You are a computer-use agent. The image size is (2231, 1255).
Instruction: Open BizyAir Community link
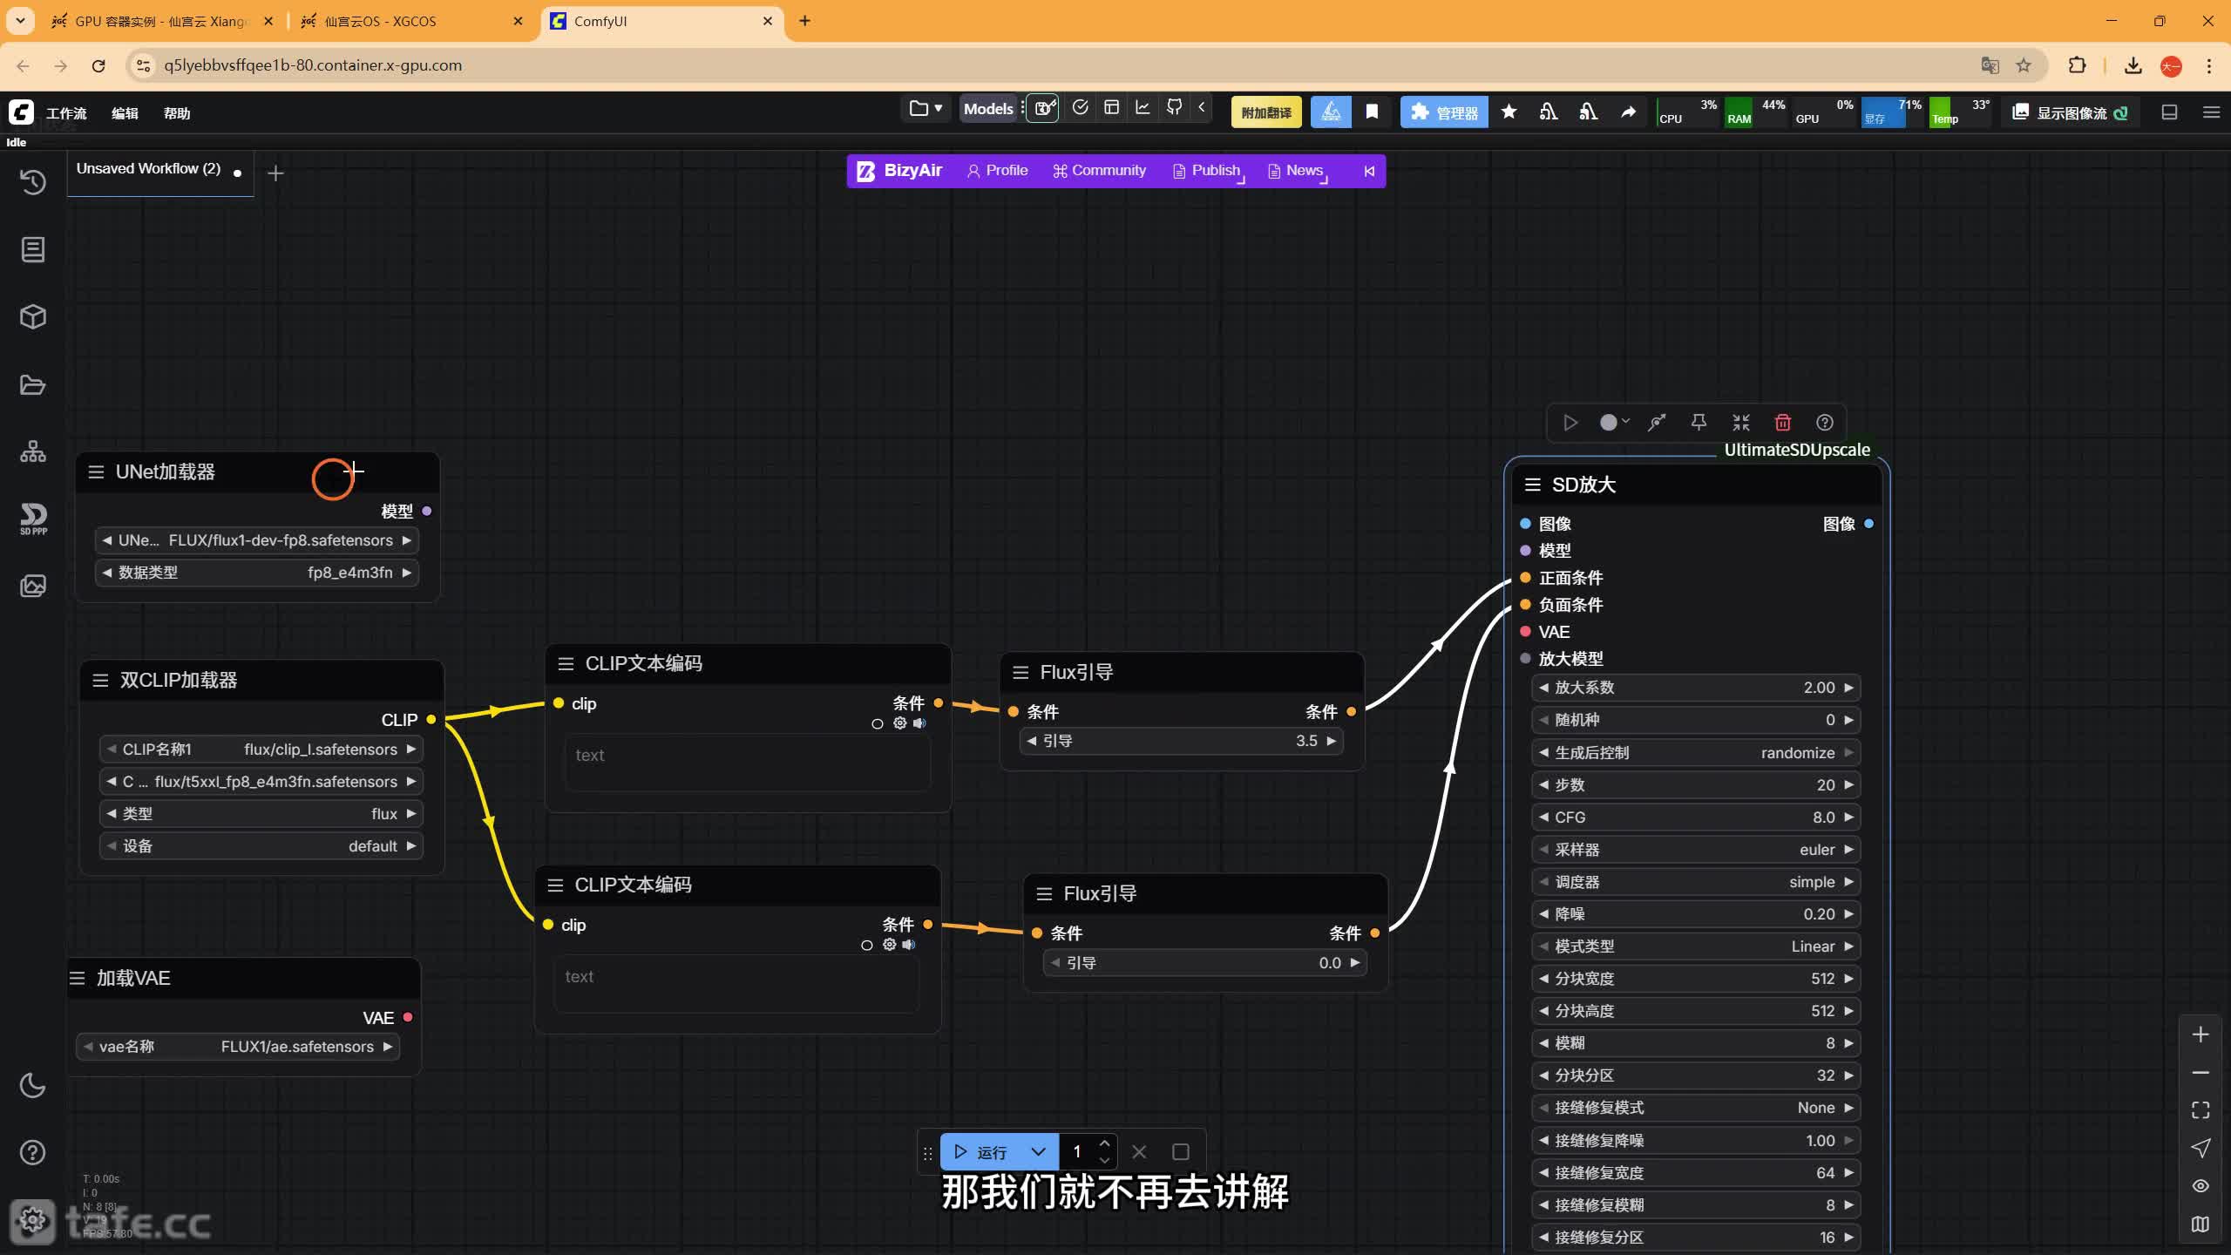1099,171
